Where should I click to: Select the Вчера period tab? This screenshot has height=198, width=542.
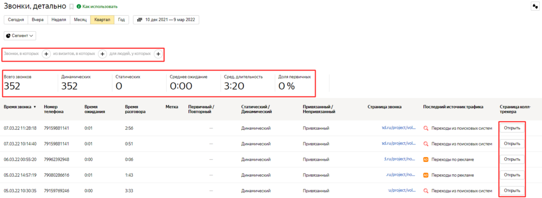coord(38,20)
